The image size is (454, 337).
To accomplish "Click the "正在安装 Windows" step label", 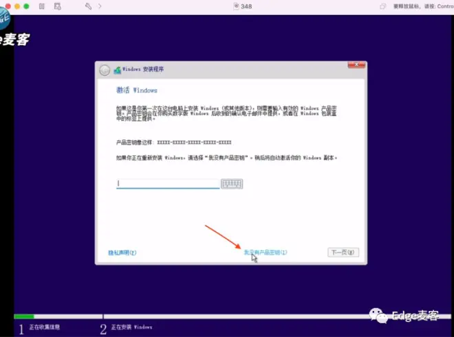I will (x=132, y=327).
